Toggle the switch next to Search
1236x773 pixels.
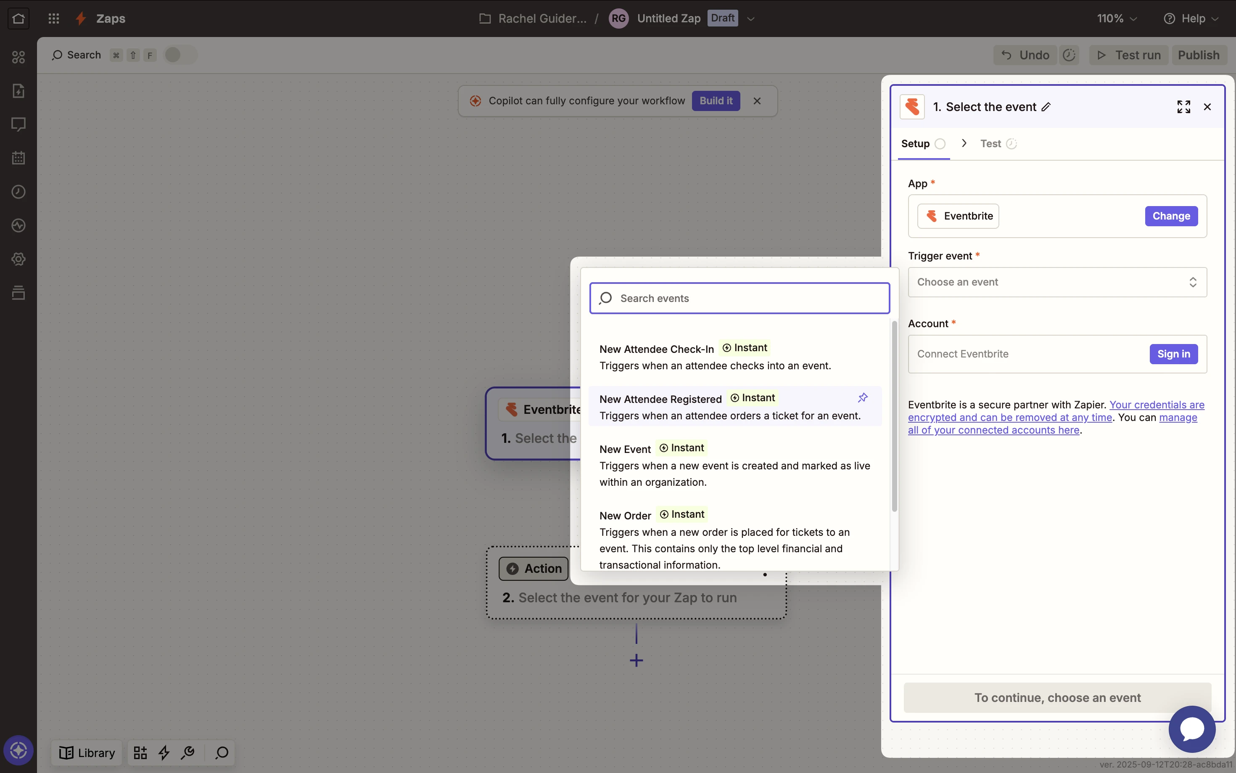180,55
